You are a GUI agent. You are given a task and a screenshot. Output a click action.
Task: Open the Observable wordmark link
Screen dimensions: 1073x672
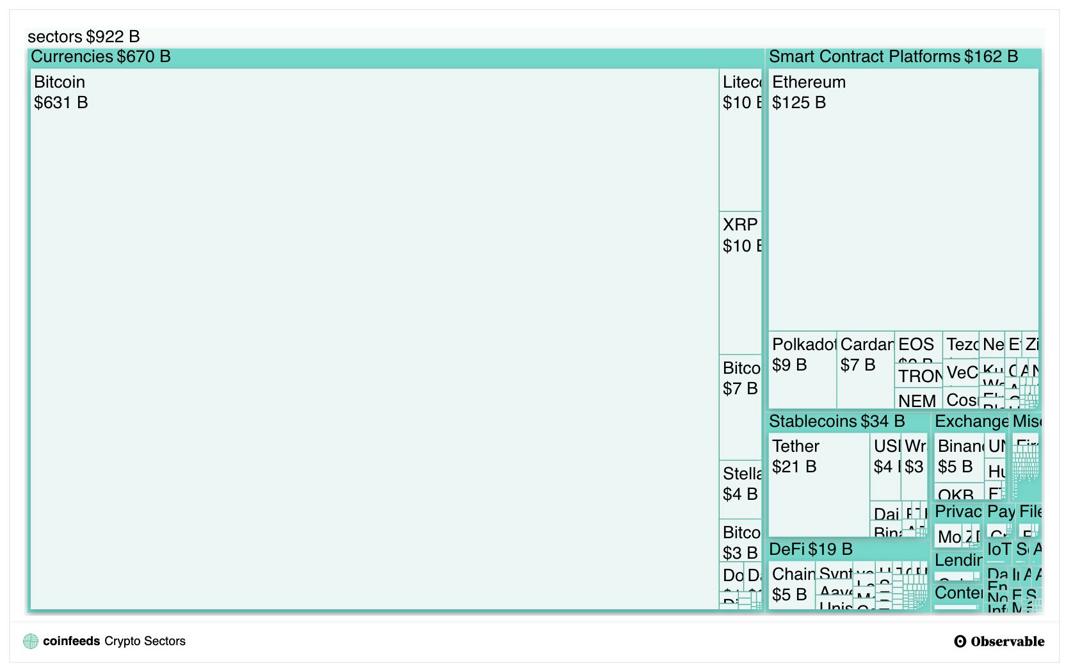[x=1007, y=641]
